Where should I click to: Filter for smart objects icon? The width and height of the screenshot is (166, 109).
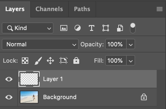point(120,28)
